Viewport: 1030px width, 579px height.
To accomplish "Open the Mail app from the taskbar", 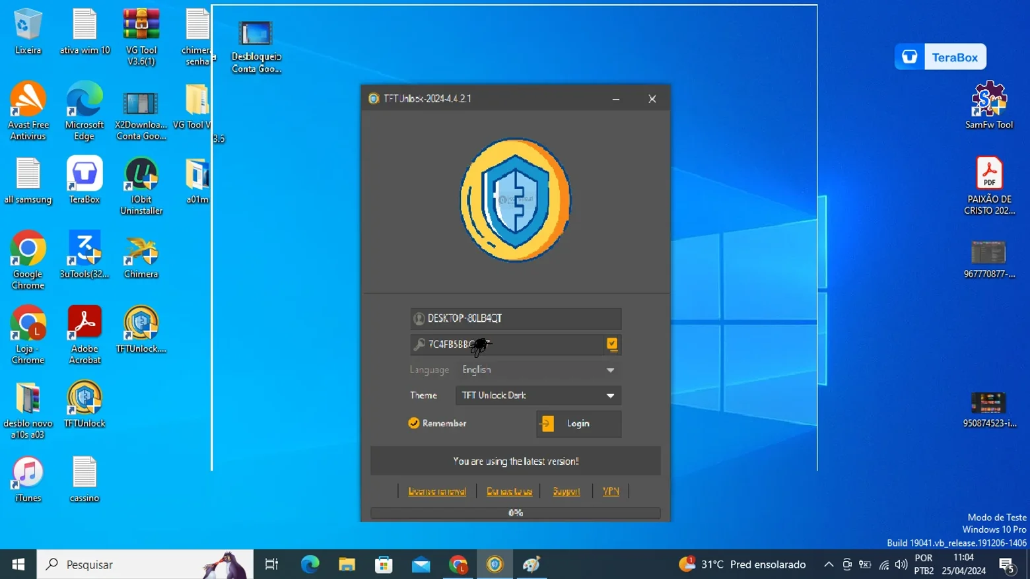I will pyautogui.click(x=421, y=564).
